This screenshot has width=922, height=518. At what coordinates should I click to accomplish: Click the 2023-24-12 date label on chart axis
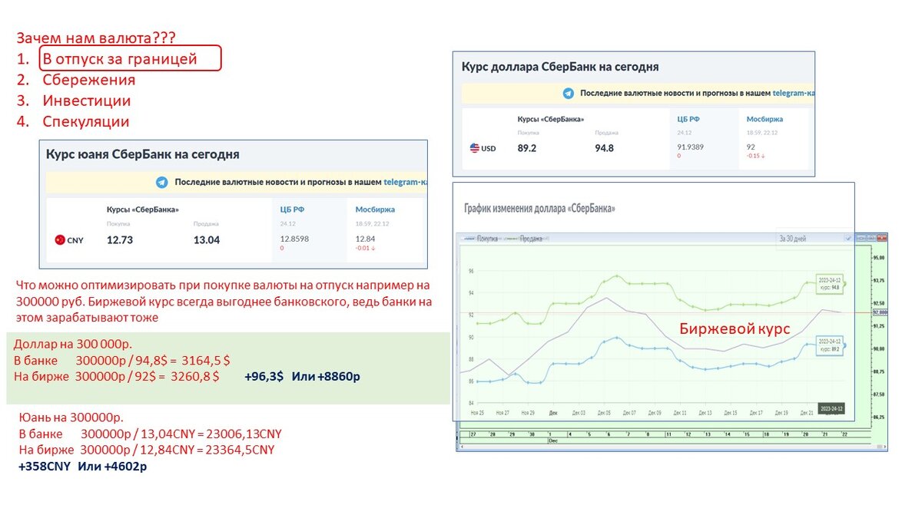point(831,409)
